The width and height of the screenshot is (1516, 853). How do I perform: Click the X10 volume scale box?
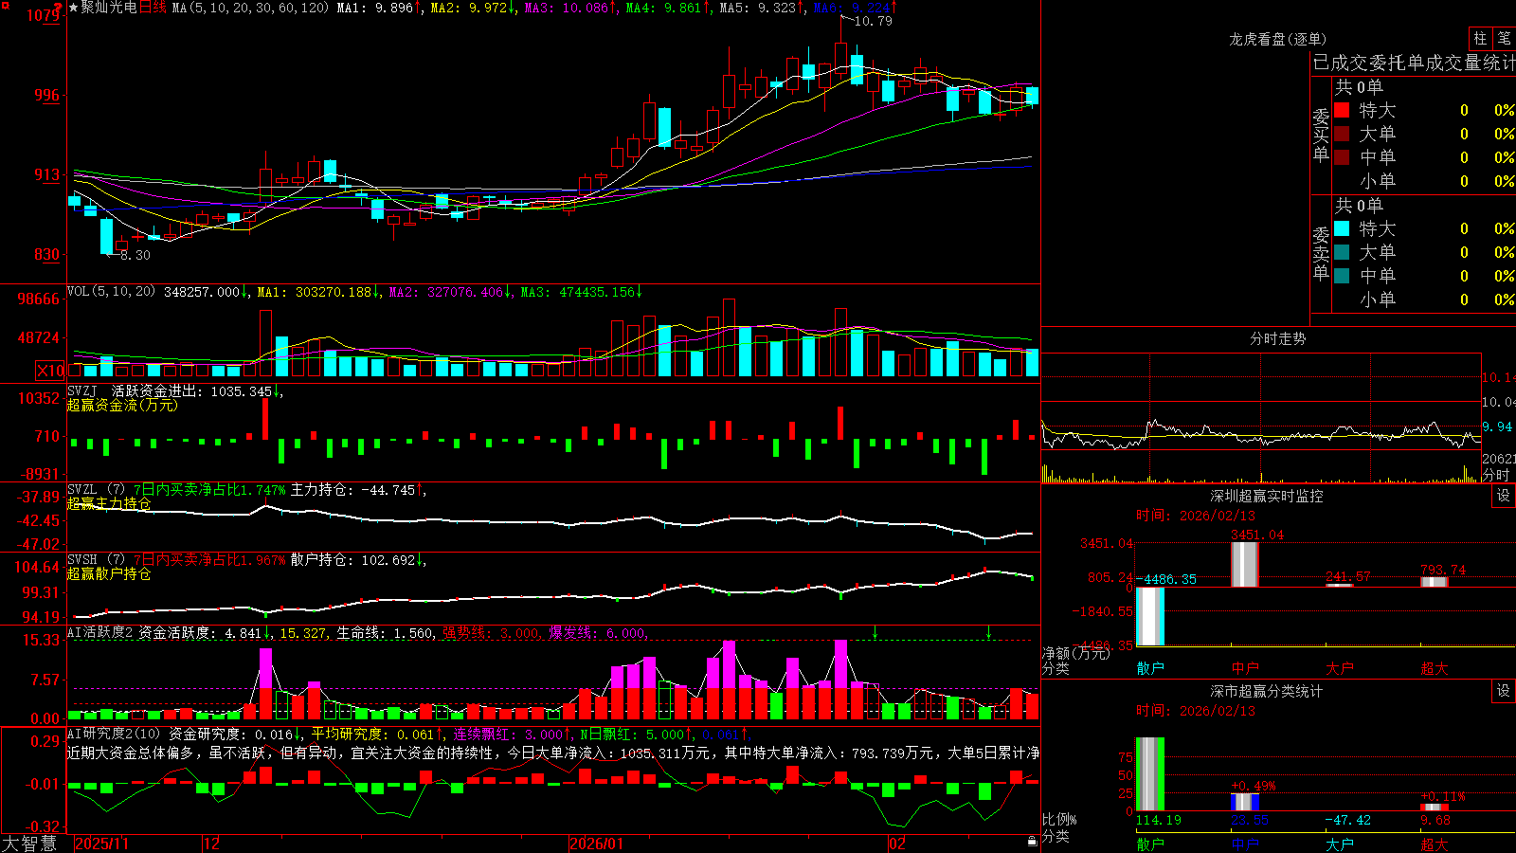point(51,371)
